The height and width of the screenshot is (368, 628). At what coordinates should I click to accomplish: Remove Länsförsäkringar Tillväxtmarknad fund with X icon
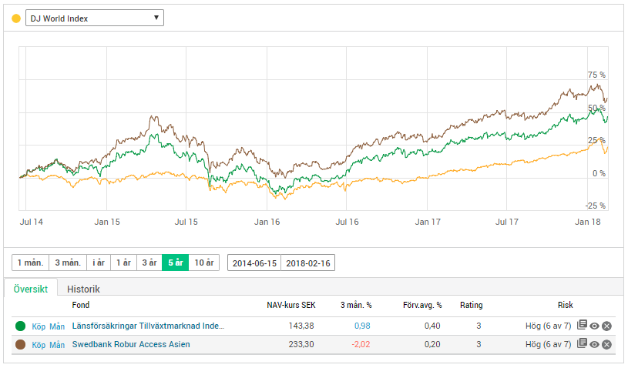[607, 326]
